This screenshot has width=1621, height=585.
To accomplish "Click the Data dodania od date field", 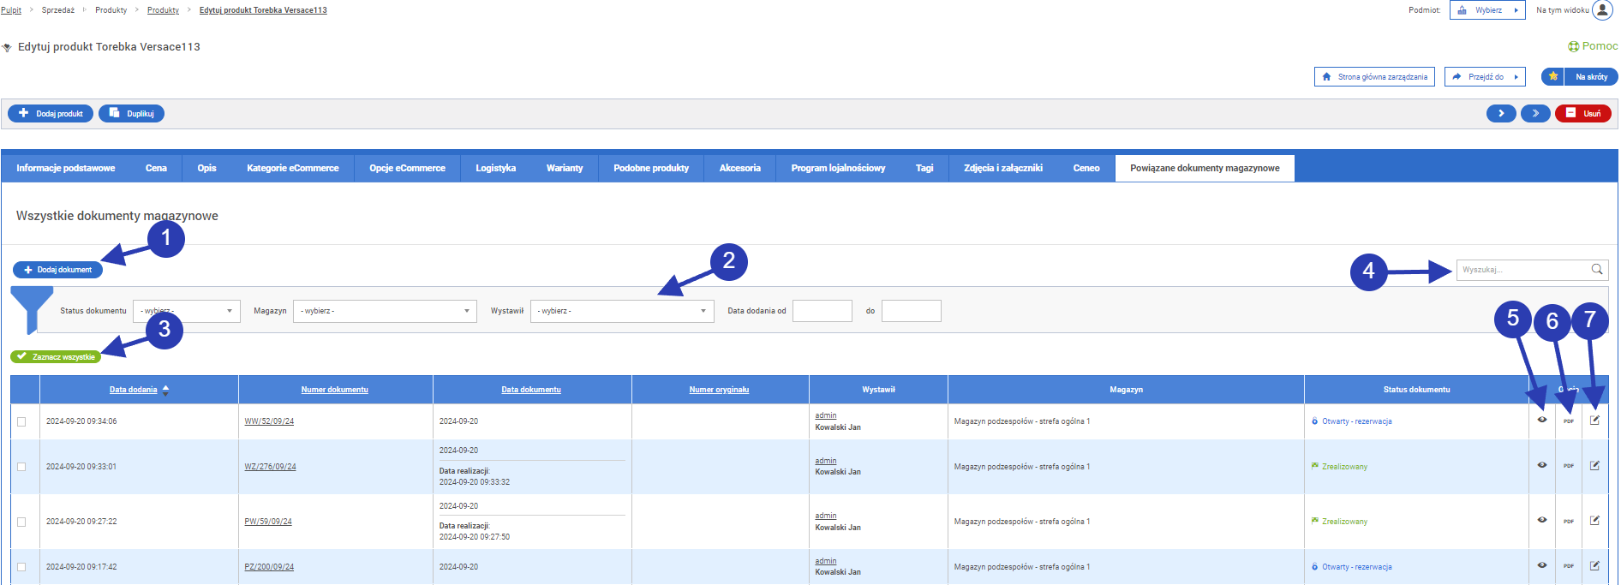I will point(822,311).
